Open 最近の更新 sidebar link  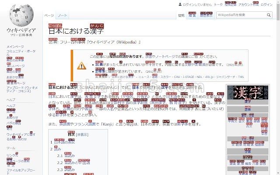point(14,71)
